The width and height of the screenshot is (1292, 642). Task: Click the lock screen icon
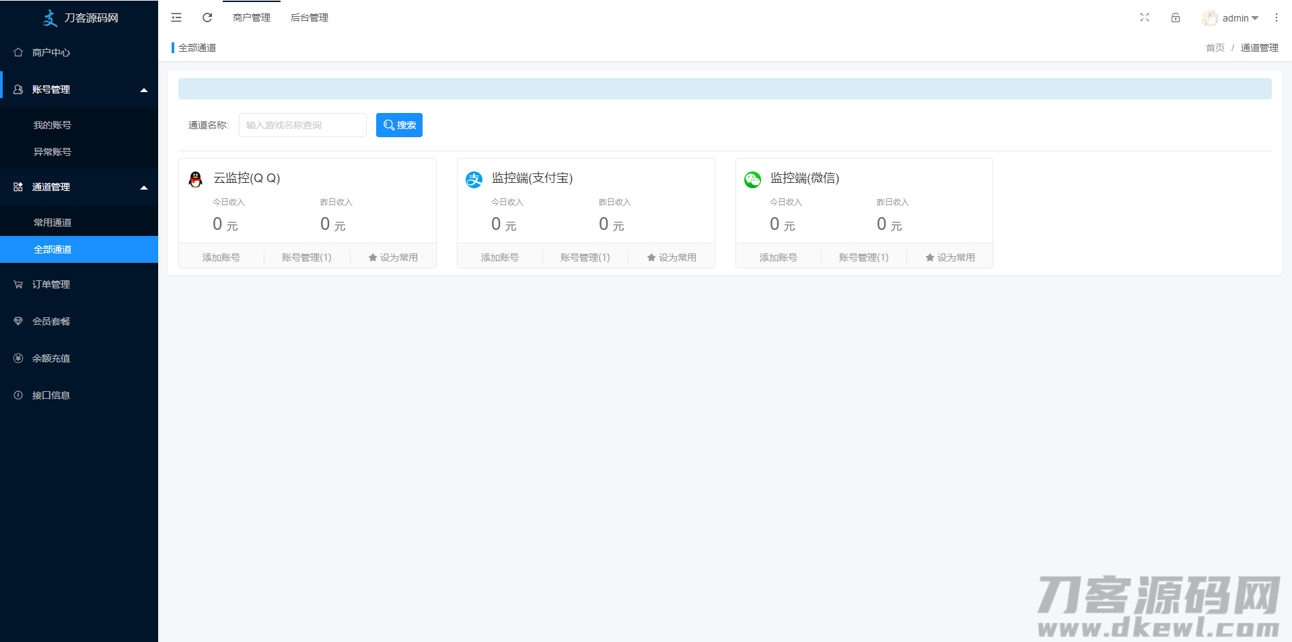click(x=1176, y=17)
